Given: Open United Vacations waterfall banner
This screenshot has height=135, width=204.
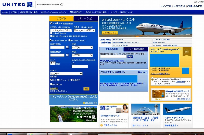Looking at the screenshot, I should [x=74, y=114].
